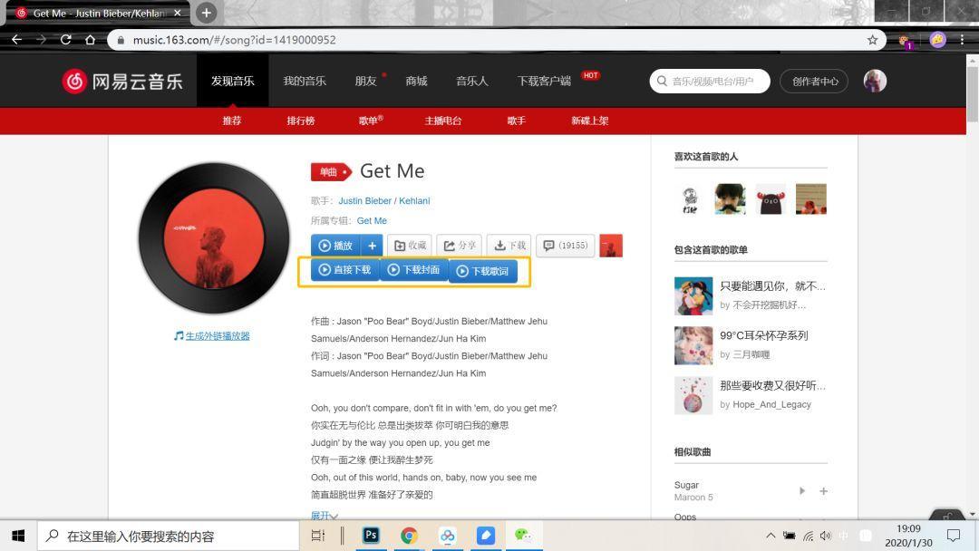Screen dimensions: 979x551
Task: Click the magnifier icon in the song search box
Action: (x=663, y=81)
